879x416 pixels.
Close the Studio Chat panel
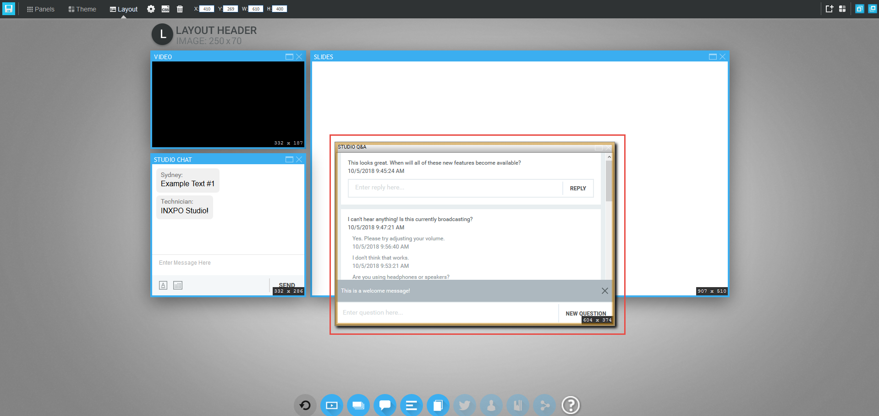(x=299, y=159)
